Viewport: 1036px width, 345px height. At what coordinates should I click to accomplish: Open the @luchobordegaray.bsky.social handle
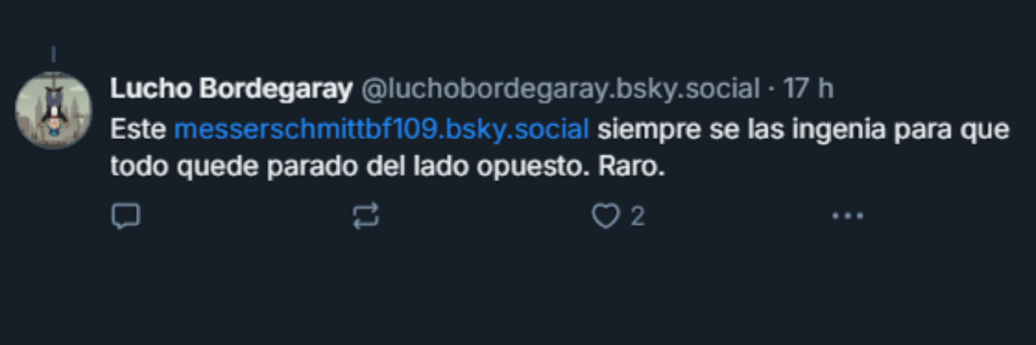tap(560, 88)
